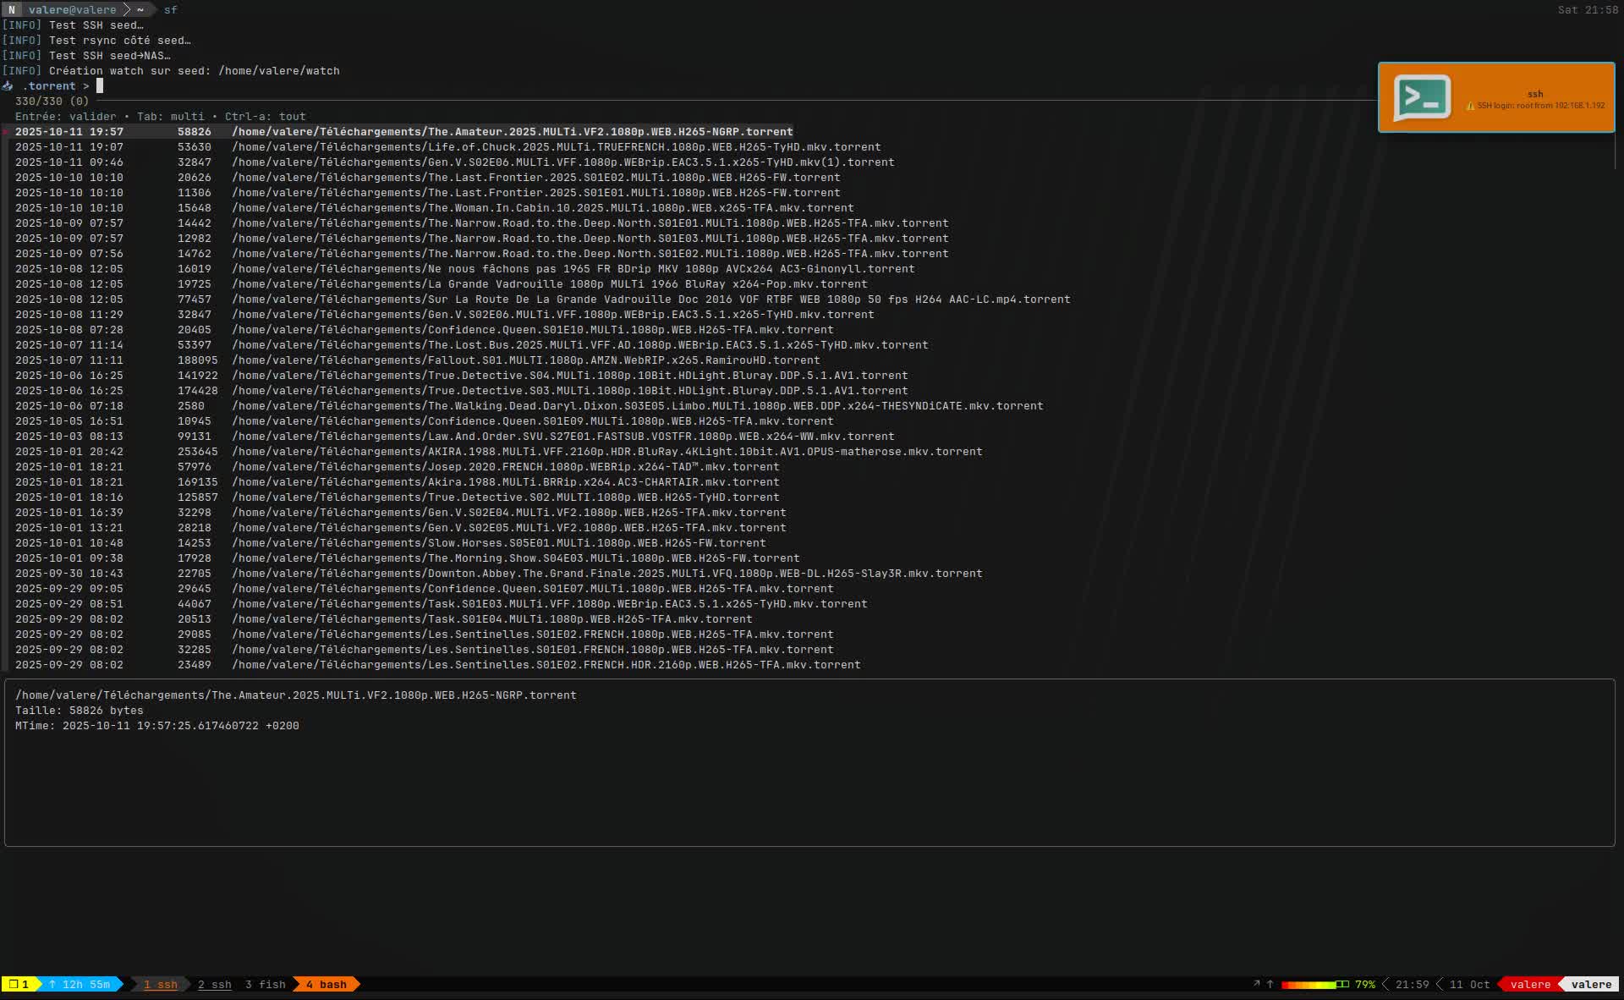Pick AKIRA.1988 2160p HDR torrent line
Viewport: 1624px width, 1000px height.
pyautogui.click(x=498, y=451)
